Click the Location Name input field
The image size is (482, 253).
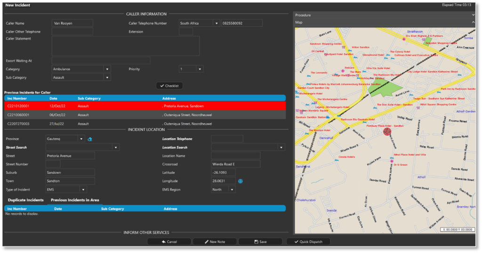point(235,156)
